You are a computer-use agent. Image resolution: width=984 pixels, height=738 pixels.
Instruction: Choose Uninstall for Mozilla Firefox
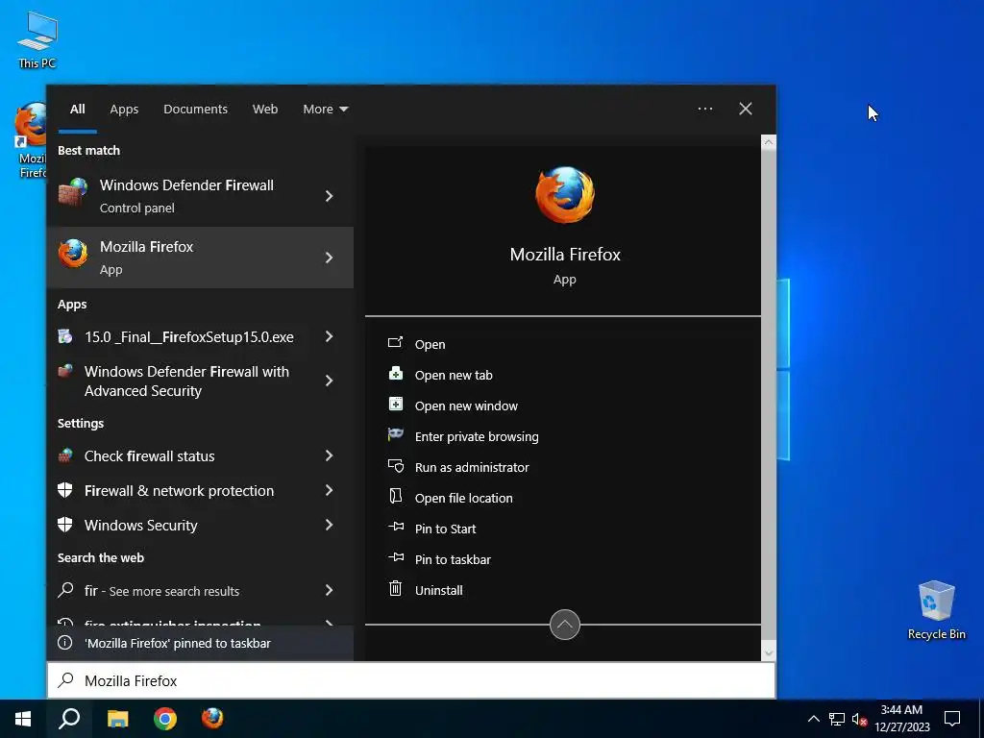click(438, 590)
